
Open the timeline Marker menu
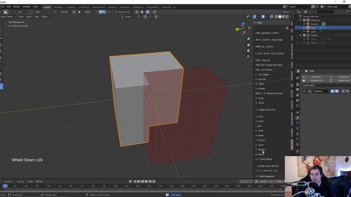[39, 182]
